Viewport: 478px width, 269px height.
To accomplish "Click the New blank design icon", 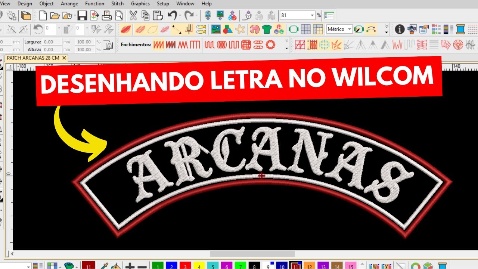I will click(43, 16).
